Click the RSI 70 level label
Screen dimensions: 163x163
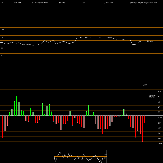(2, 37)
